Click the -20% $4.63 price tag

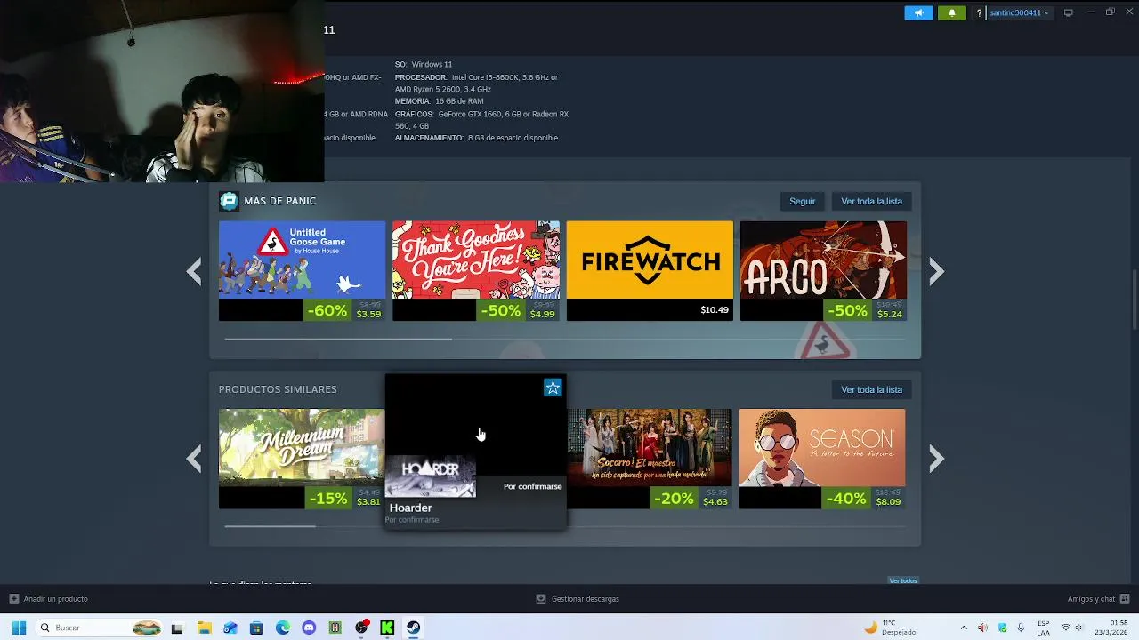(x=691, y=499)
